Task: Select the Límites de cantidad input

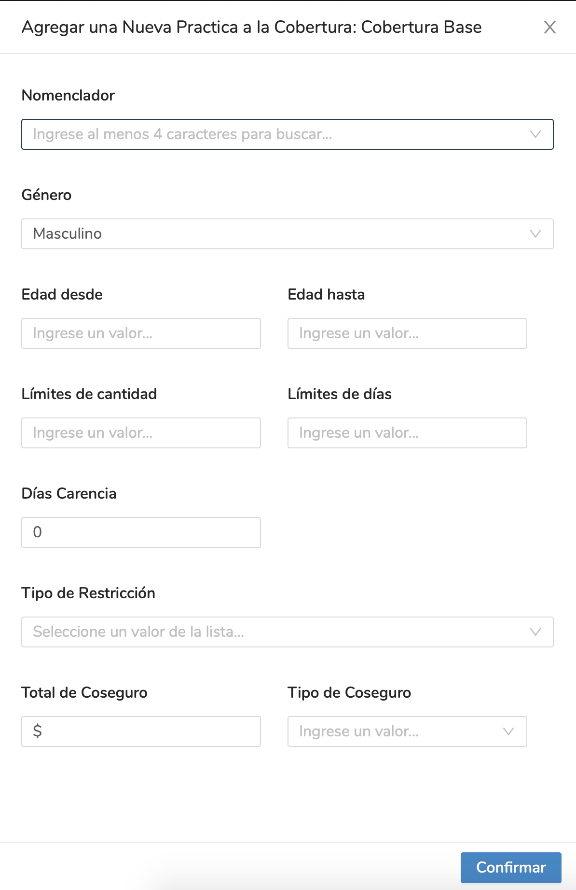Action: tap(140, 433)
